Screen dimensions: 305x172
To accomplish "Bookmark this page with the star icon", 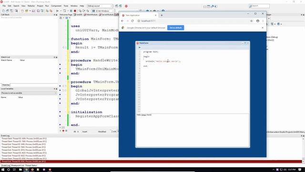I will (x=251, y=21).
